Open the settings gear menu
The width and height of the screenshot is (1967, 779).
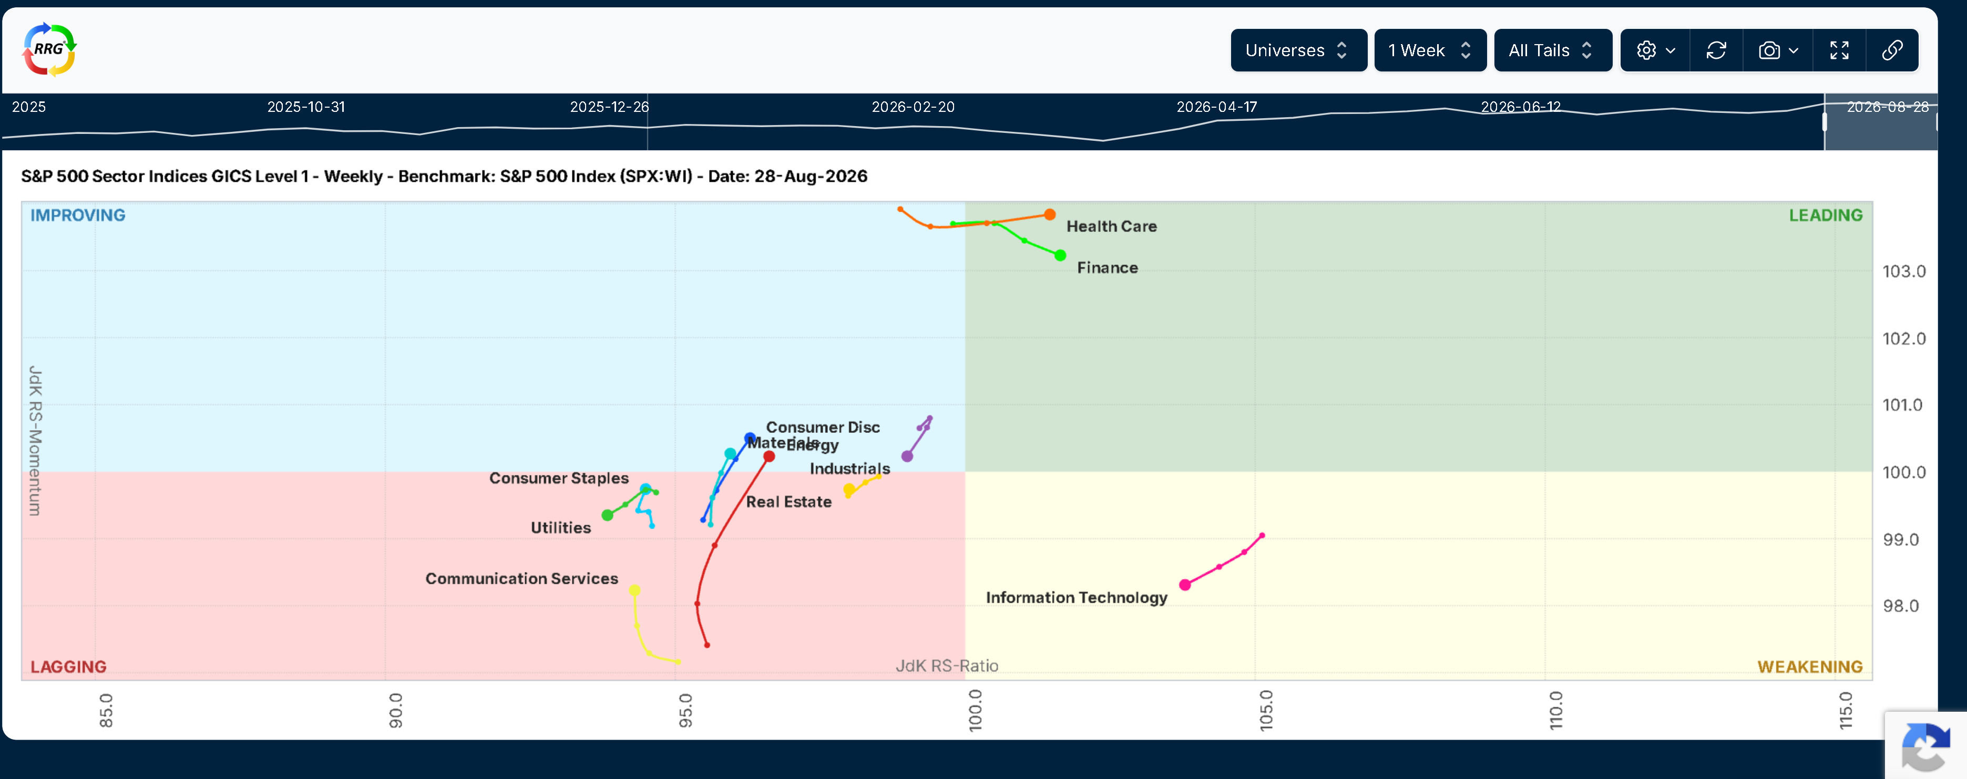[x=1655, y=50]
